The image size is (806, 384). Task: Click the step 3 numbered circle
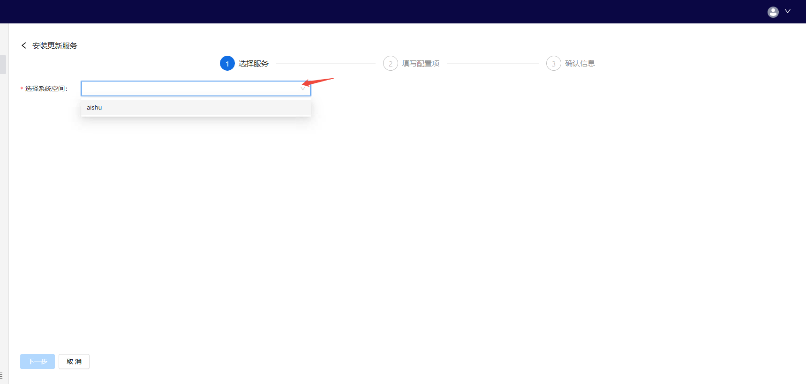click(x=553, y=64)
